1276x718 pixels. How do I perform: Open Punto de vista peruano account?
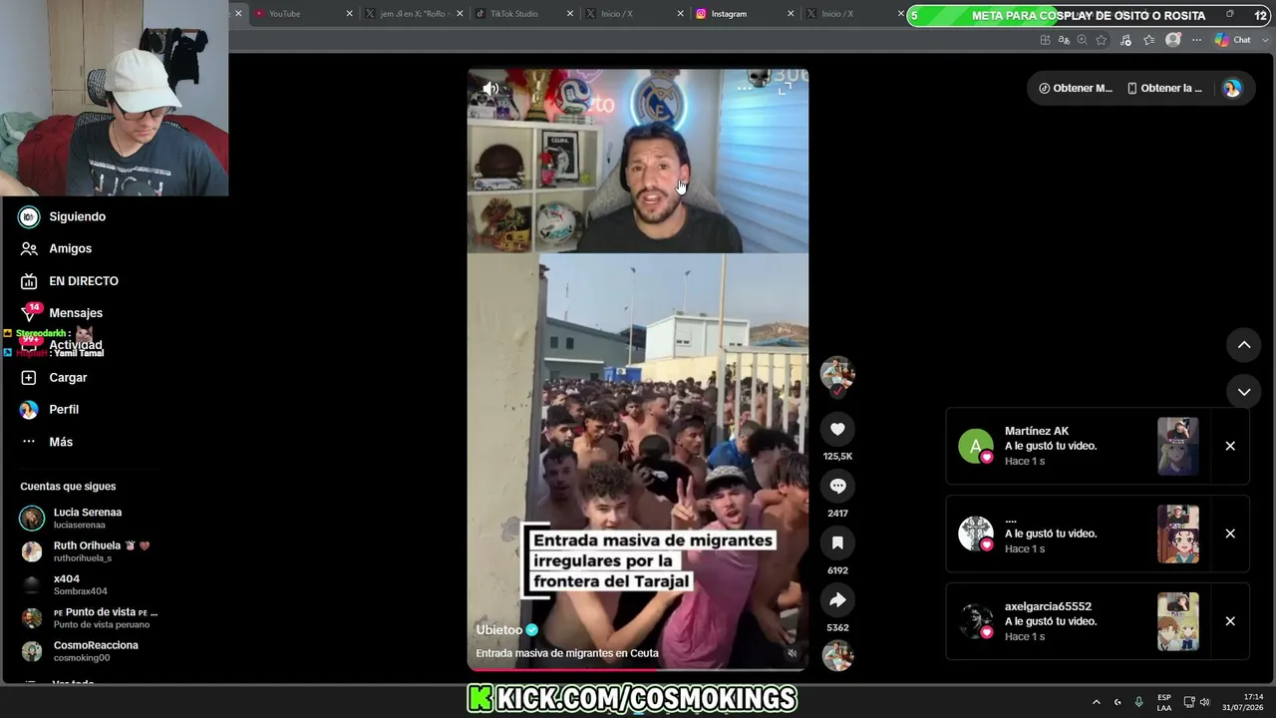pyautogui.click(x=88, y=618)
